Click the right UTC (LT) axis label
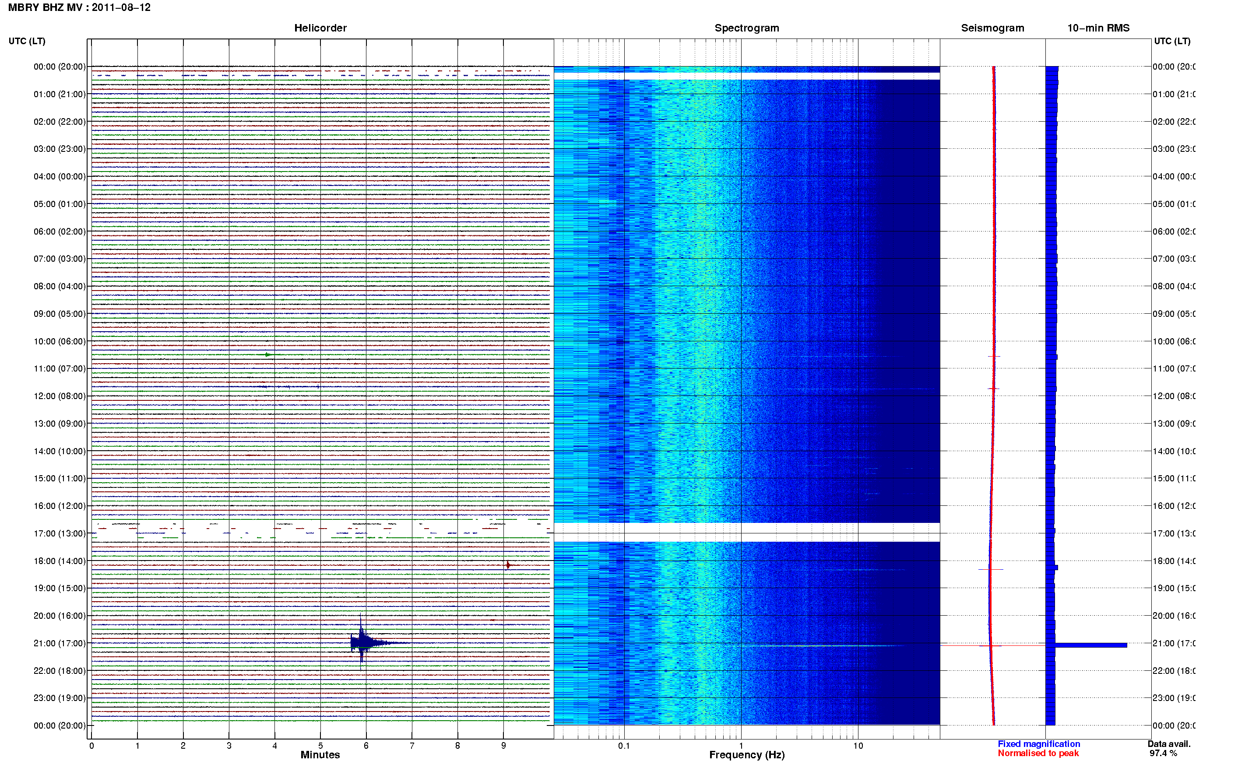 [x=1172, y=41]
